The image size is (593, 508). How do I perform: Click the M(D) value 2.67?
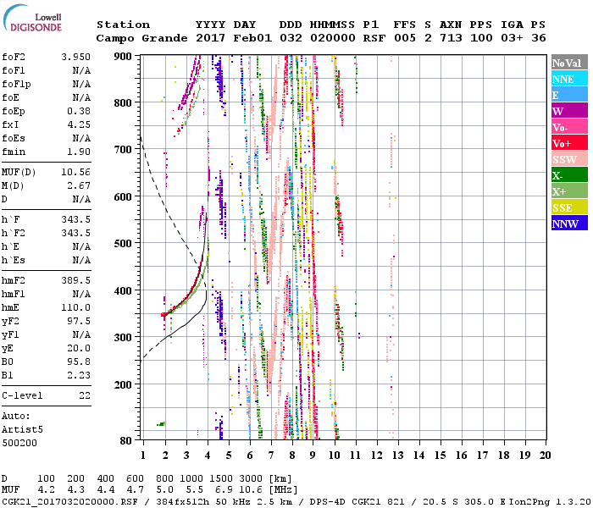(x=79, y=186)
